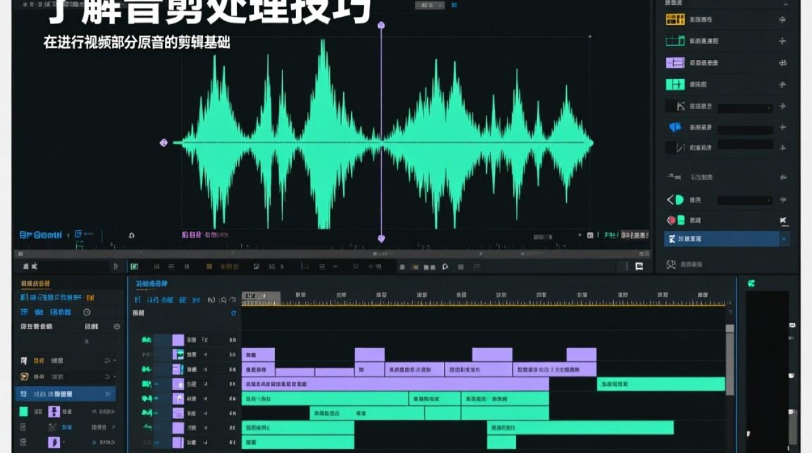
Task: Open the dark dropdown beside the K-shaped effect
Action: (745, 108)
